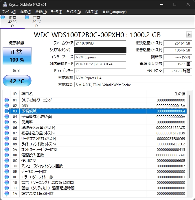Click the status orb for row 08 リードコマンド数
Image resolution: width=195 pixels, height=200 pixels.
click(7, 138)
